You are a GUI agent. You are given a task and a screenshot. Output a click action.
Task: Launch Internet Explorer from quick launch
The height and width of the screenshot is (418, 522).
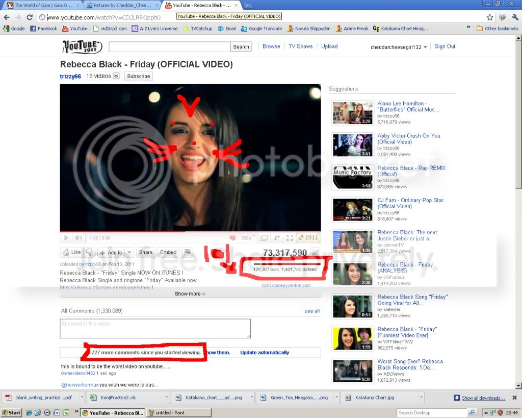click(x=29, y=413)
